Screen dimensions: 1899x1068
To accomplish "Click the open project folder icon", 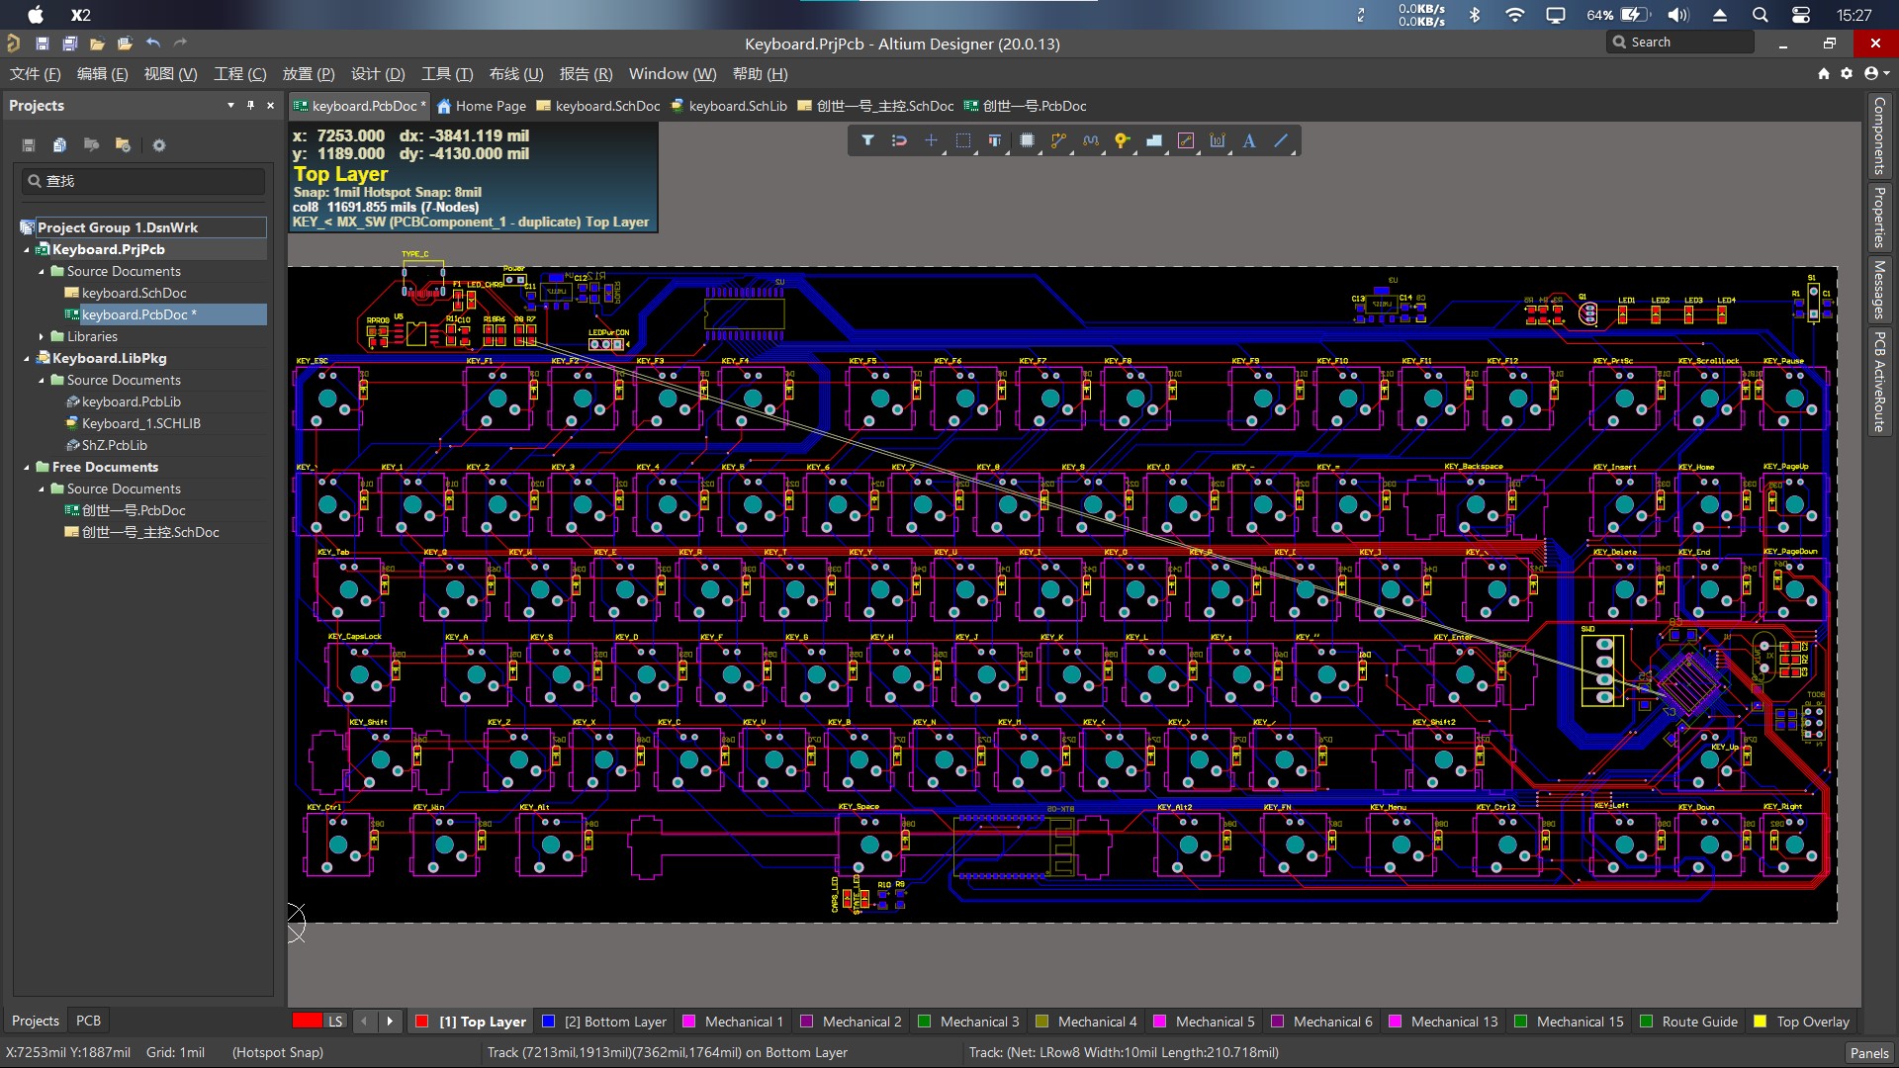I will (125, 44).
